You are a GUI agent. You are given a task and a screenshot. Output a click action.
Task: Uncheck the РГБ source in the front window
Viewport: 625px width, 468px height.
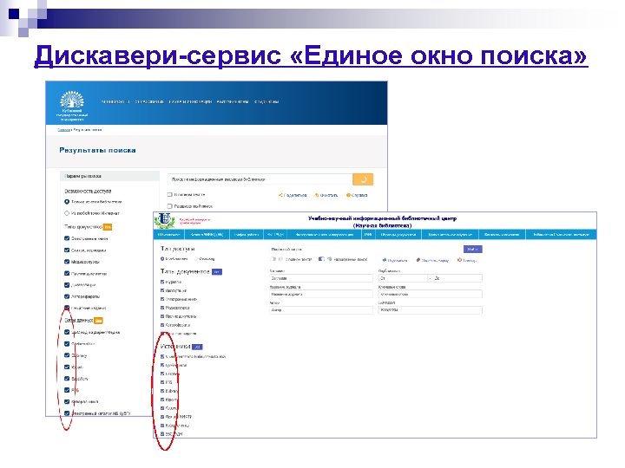[x=162, y=382]
